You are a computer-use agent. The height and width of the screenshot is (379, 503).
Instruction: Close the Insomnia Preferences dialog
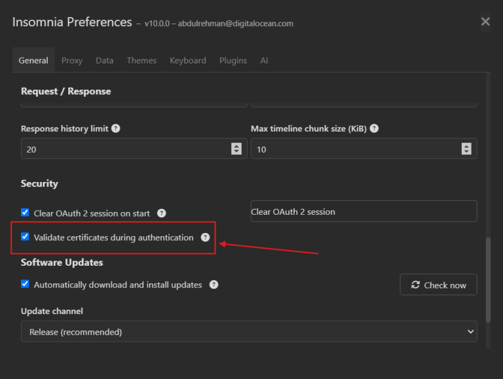coord(485,22)
